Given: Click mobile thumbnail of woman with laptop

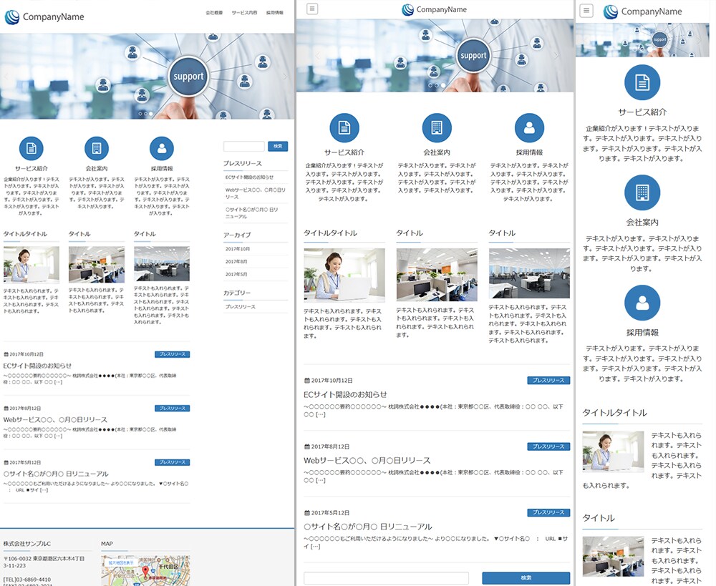Looking at the screenshot, I should click(613, 451).
